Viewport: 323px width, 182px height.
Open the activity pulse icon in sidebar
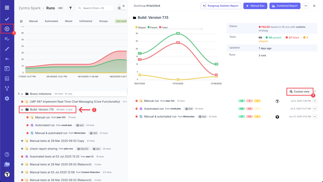click(x=7, y=58)
